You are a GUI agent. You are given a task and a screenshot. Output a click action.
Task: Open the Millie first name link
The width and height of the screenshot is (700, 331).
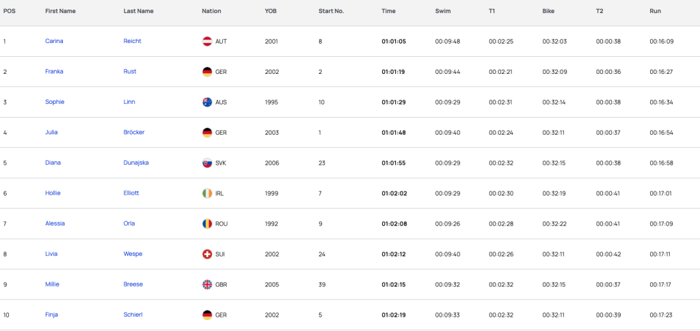click(x=52, y=284)
